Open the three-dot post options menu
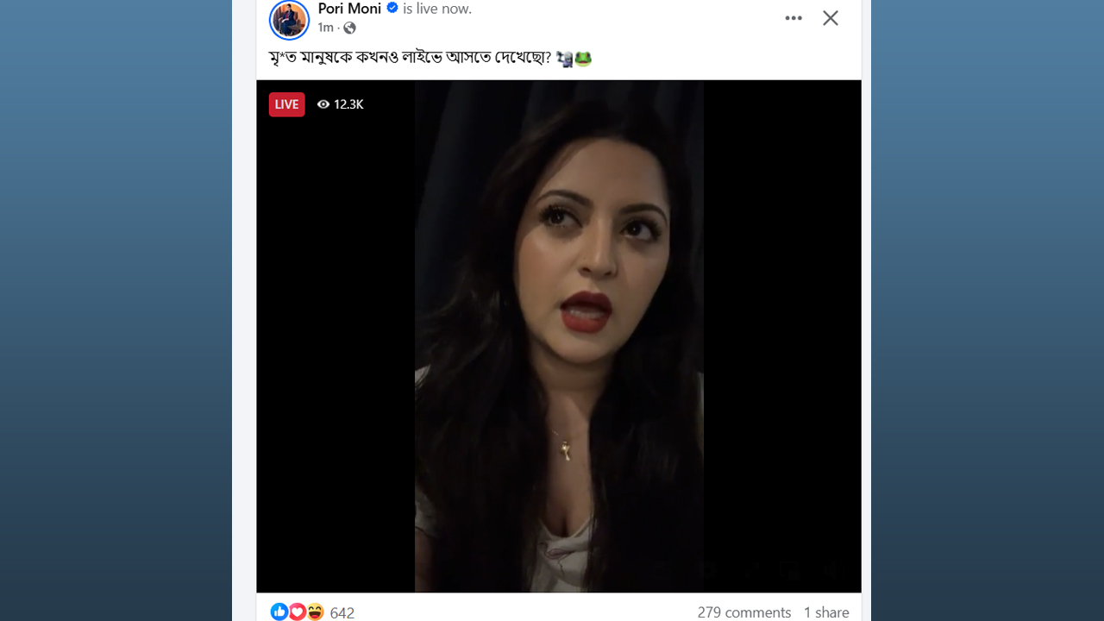Viewport: 1104px width, 621px height. pyautogui.click(x=793, y=18)
